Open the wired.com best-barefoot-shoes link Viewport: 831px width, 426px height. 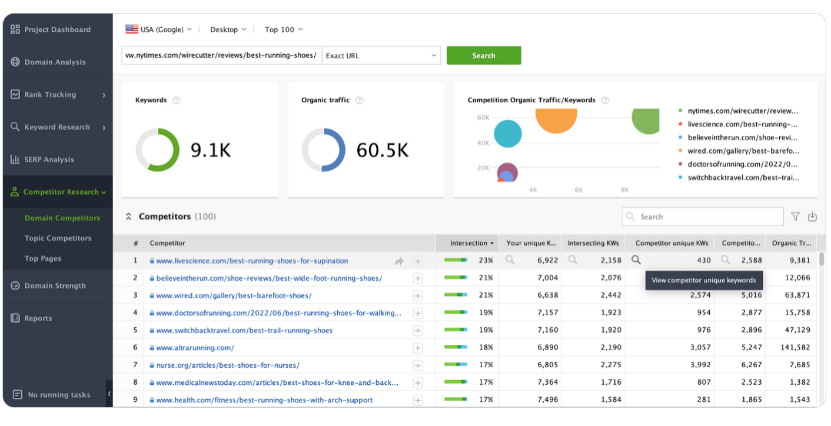click(234, 295)
